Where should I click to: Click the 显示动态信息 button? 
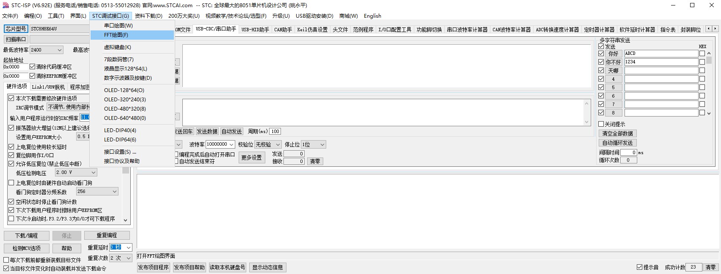(268, 267)
